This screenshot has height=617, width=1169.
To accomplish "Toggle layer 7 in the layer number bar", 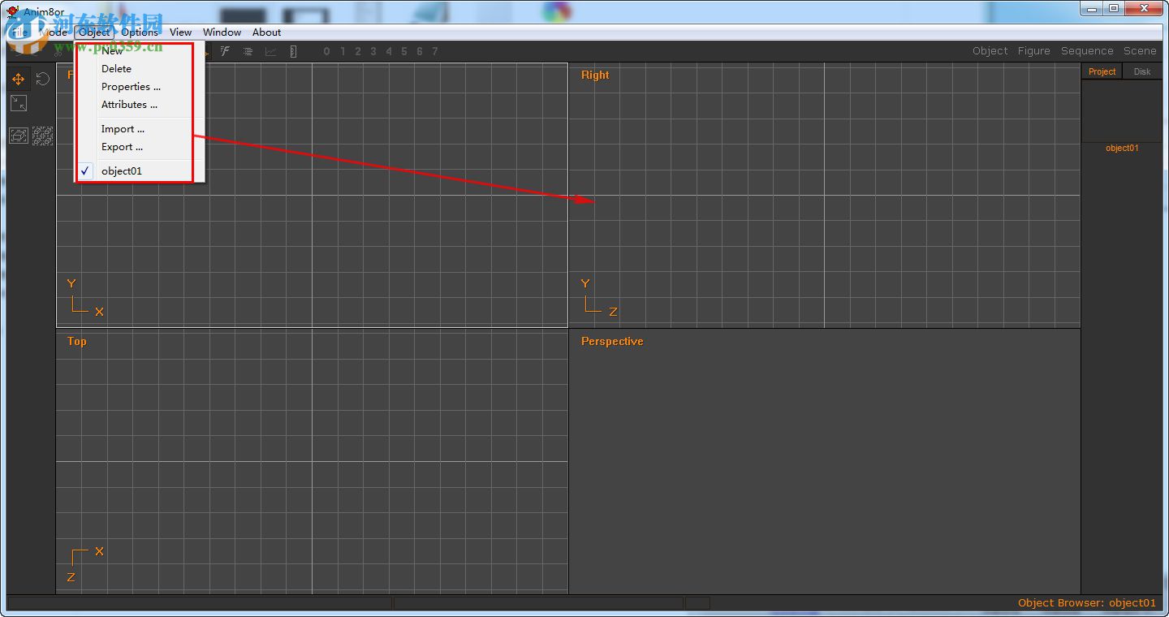I will pyautogui.click(x=434, y=51).
